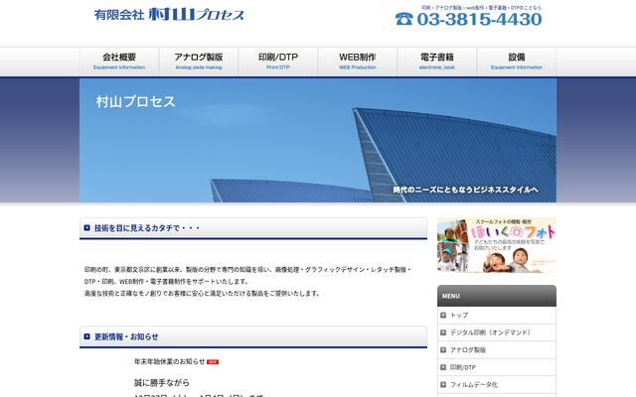
Task: Open 印刷/DTP in the sidebar menu
Action: tap(497, 367)
